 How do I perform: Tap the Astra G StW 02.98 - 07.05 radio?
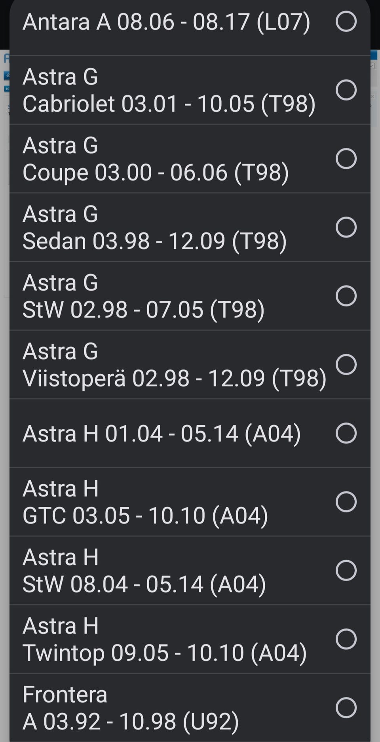(346, 296)
